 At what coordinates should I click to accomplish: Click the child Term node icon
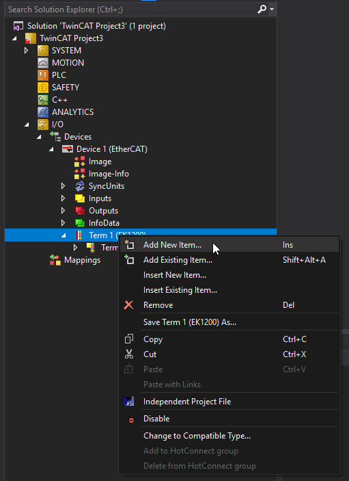tap(90, 247)
